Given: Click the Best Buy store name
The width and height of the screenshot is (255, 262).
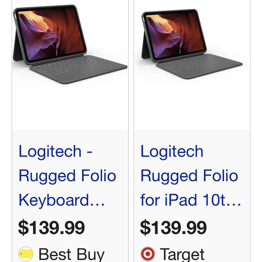Looking at the screenshot, I should click(x=71, y=255).
